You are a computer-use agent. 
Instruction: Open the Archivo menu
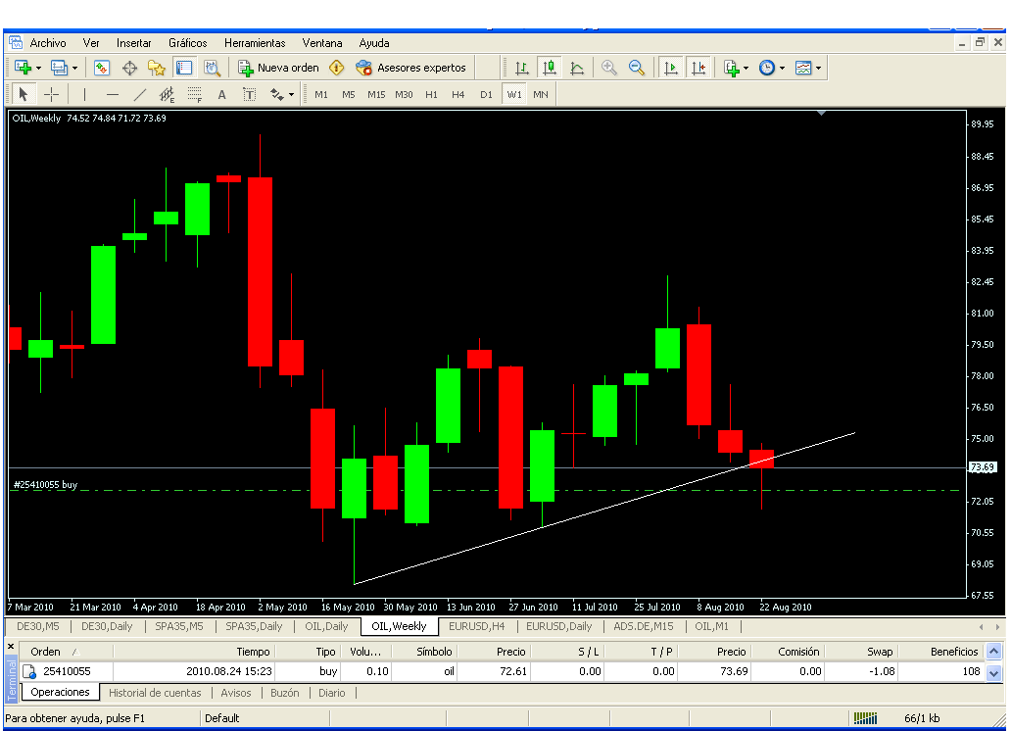48,42
